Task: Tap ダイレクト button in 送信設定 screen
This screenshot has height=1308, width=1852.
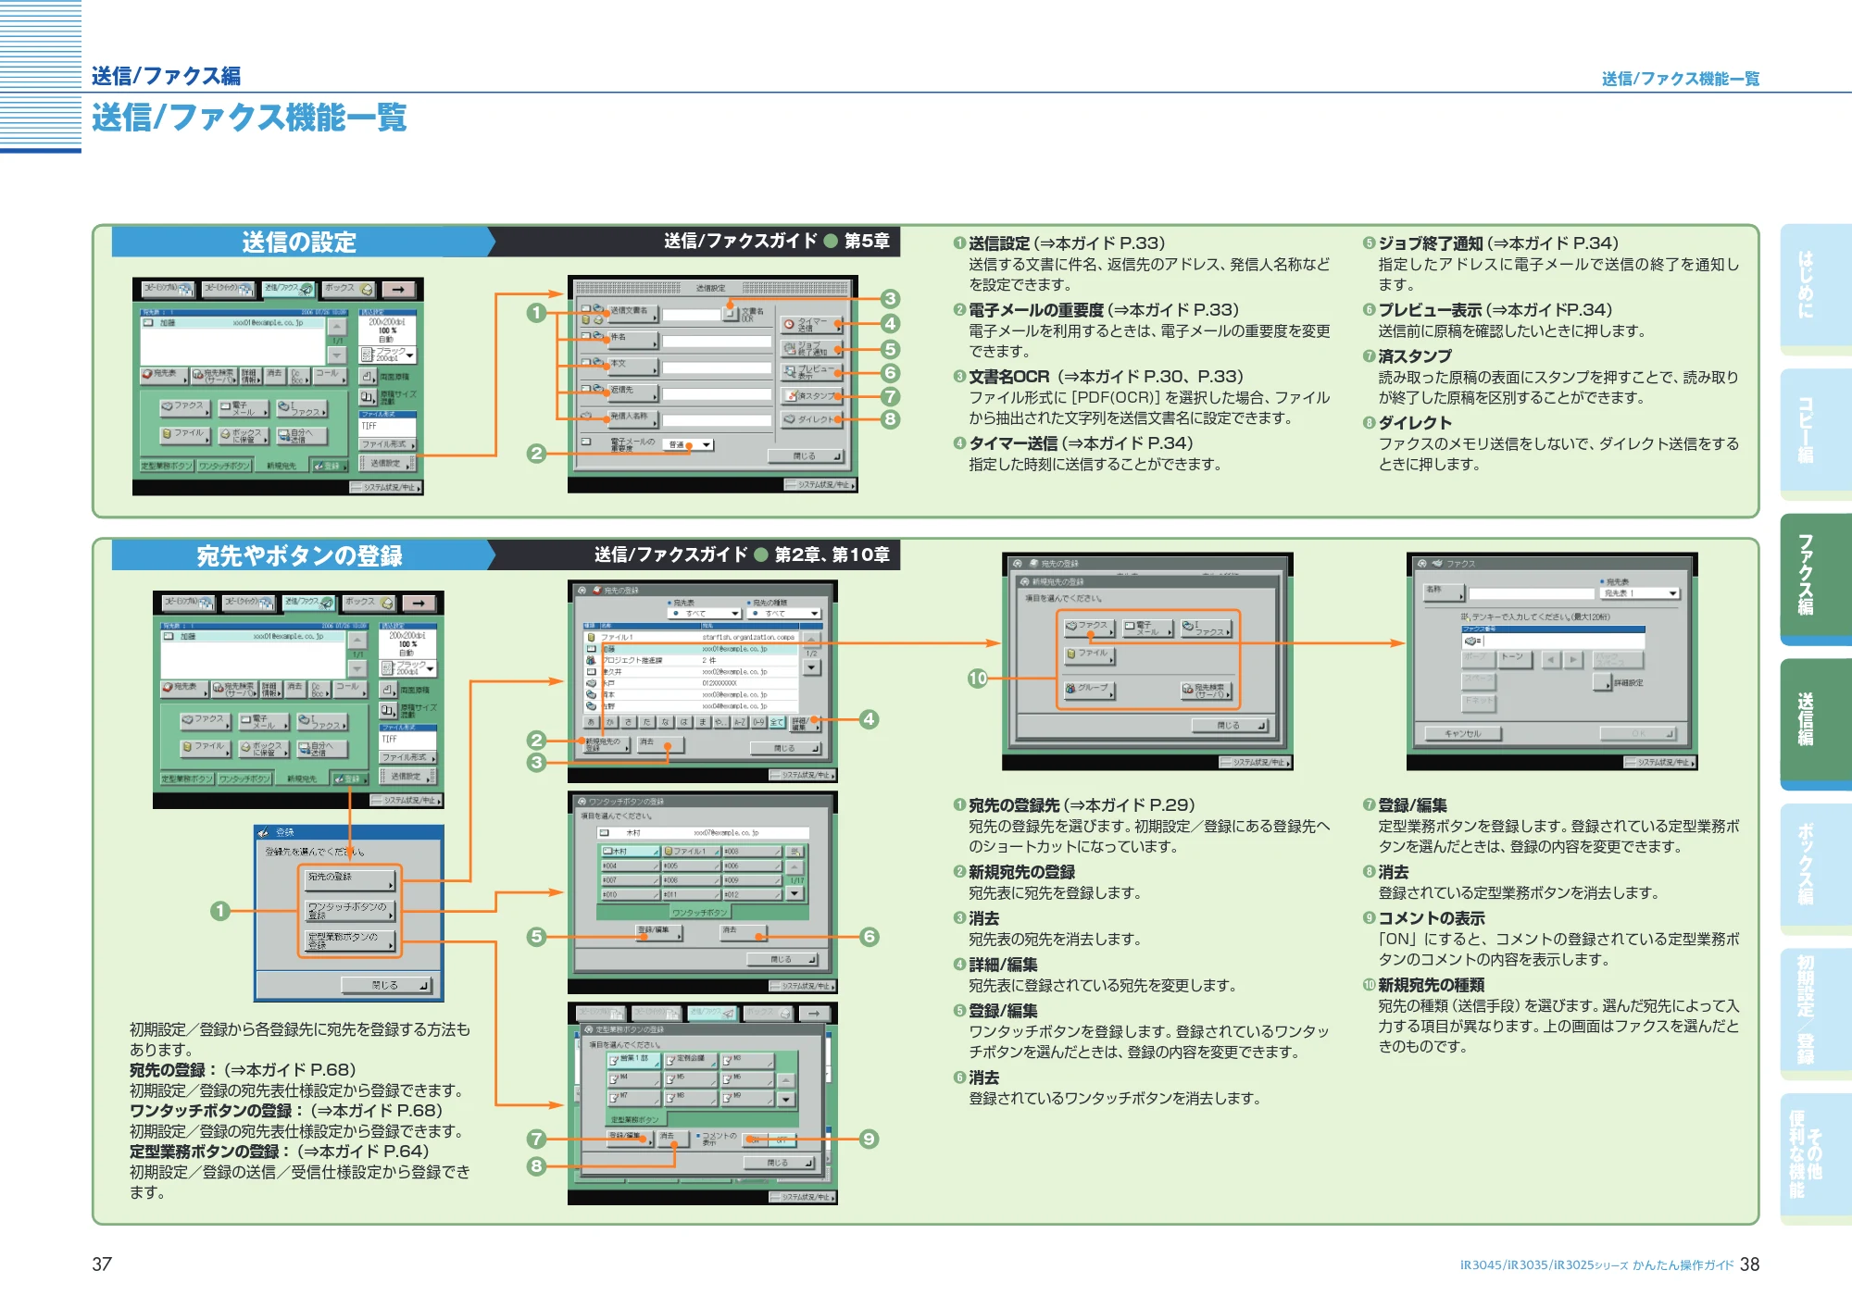Action: [811, 419]
